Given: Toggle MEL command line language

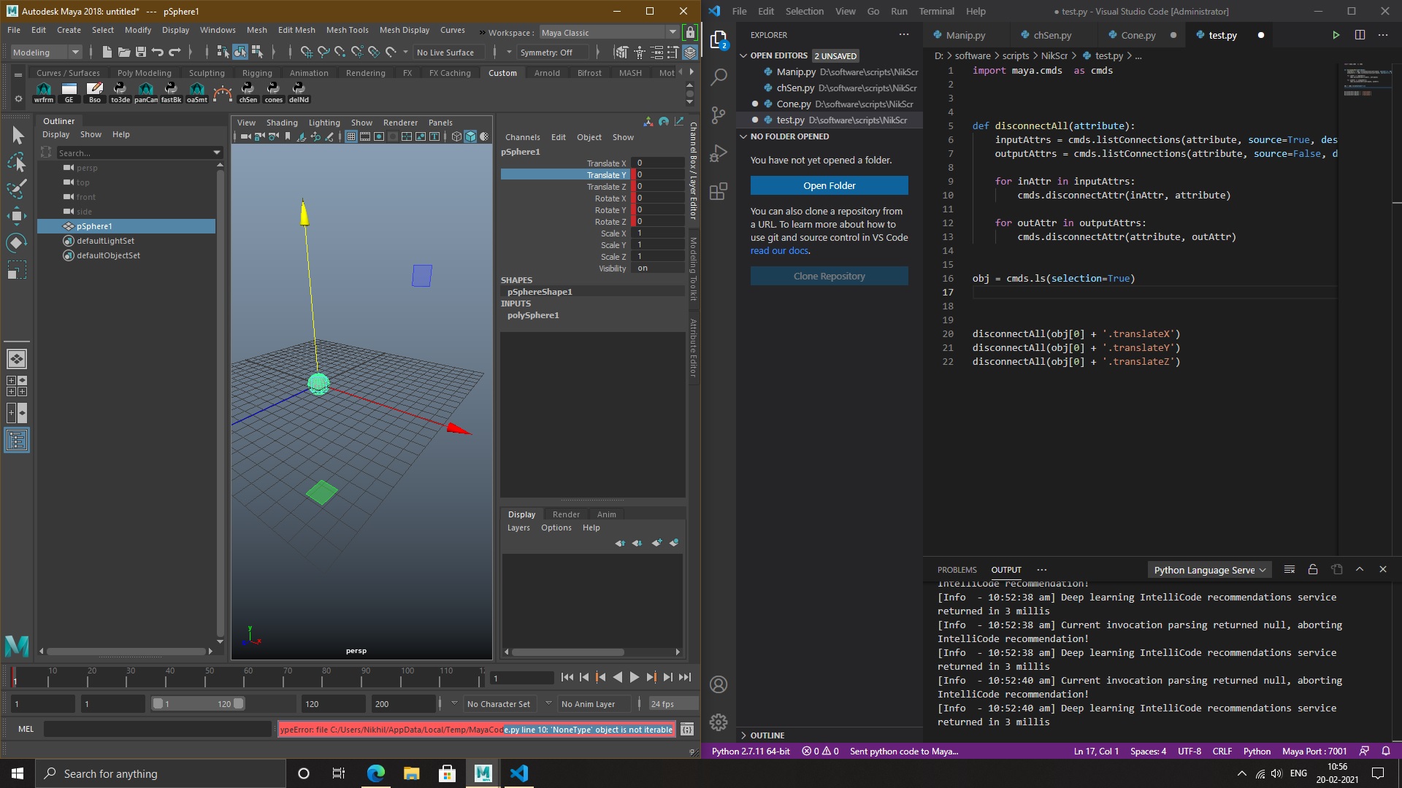Looking at the screenshot, I should point(26,729).
